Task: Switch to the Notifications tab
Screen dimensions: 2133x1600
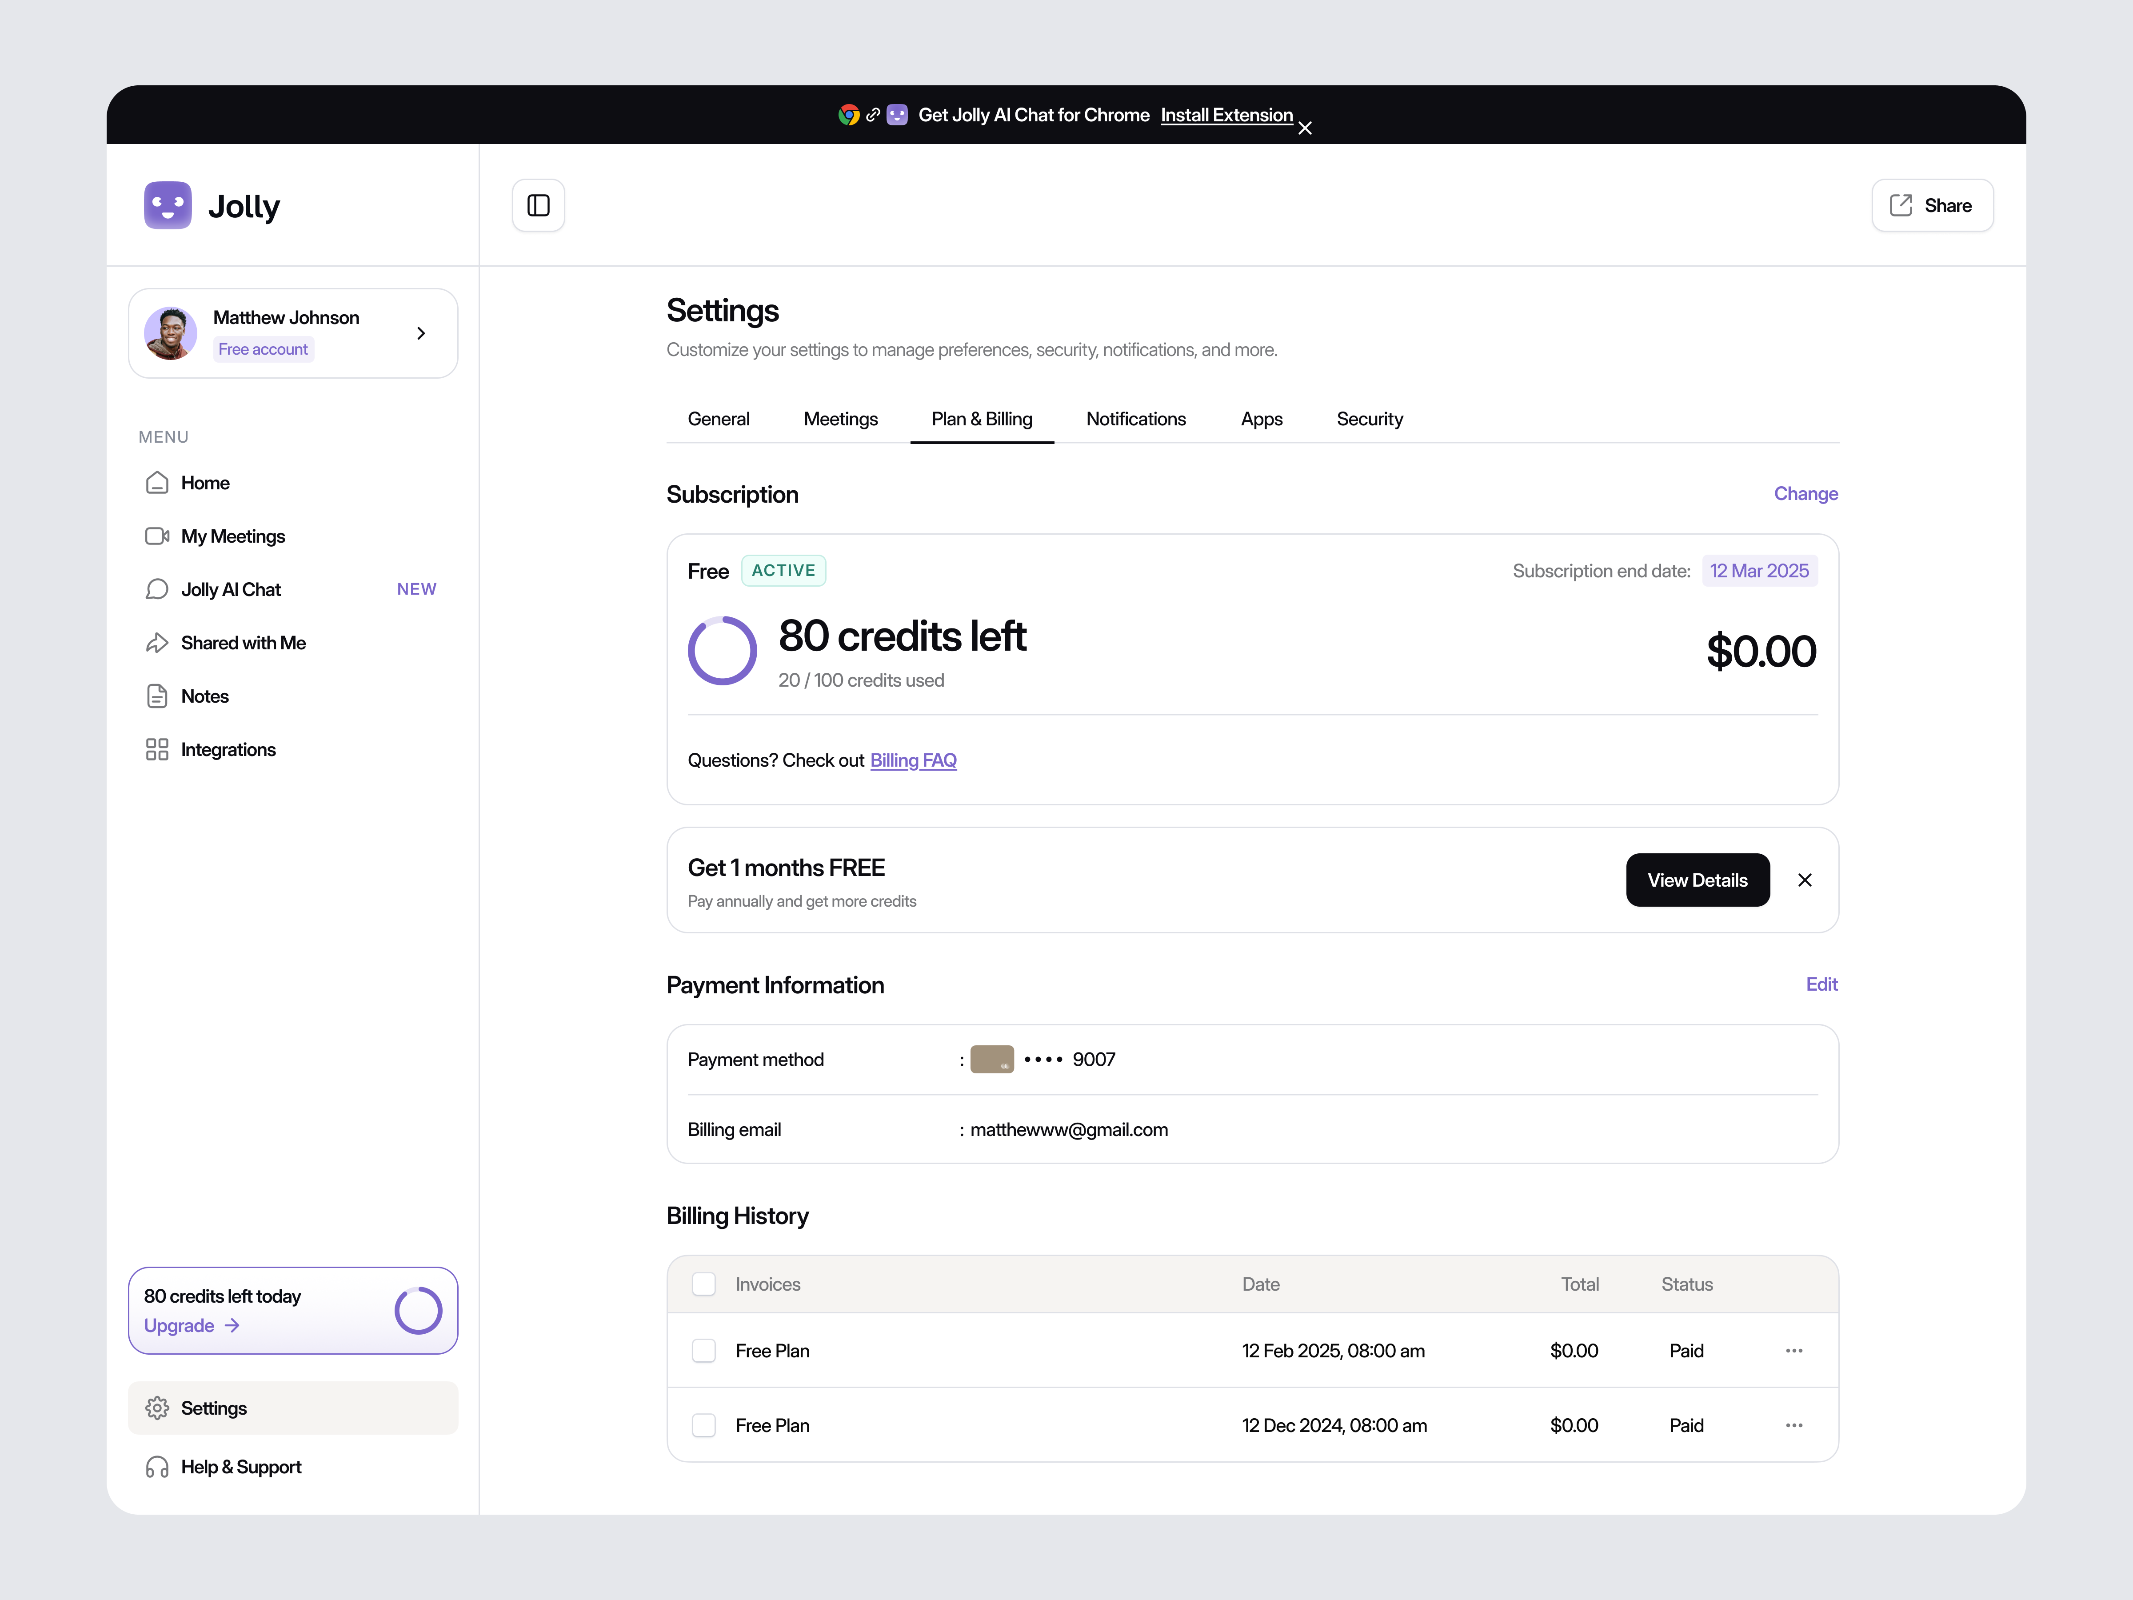Action: [x=1136, y=419]
